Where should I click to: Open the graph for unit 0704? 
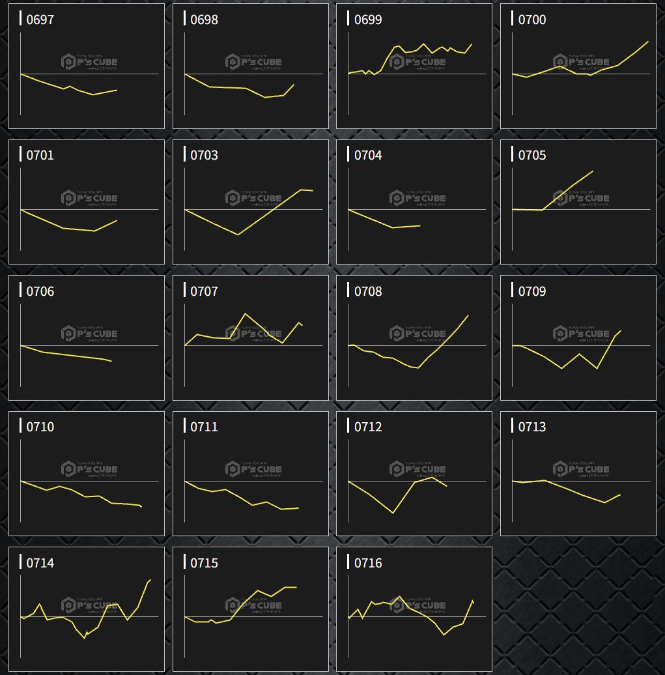pyautogui.click(x=414, y=202)
